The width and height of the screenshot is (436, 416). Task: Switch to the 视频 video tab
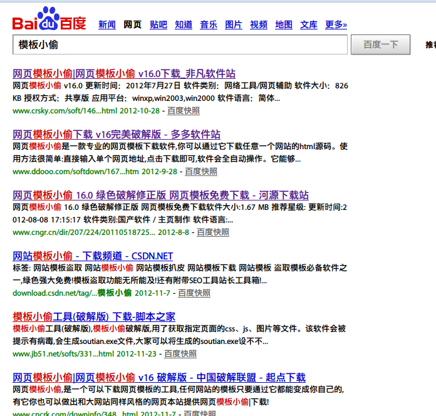tap(259, 25)
